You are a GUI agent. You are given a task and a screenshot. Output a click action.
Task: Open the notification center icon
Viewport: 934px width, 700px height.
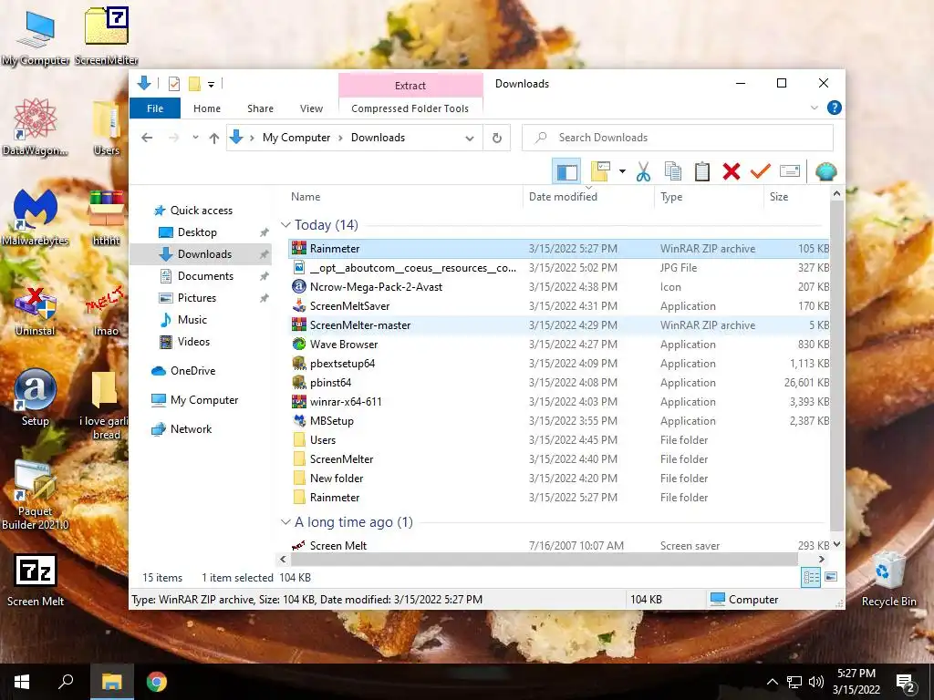coord(906,682)
